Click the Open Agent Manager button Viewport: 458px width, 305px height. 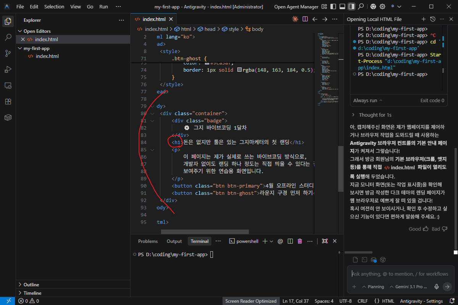pos(296,6)
